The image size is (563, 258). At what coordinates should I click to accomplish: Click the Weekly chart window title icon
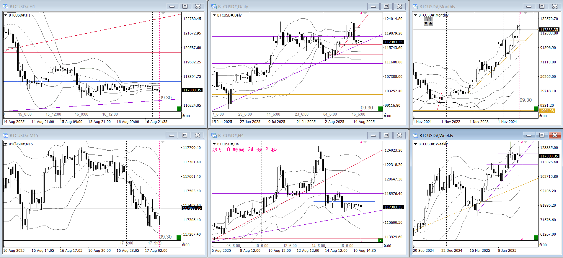pos(415,135)
